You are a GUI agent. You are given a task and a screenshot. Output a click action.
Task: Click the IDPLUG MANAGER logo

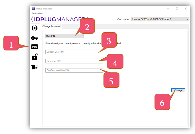click(60, 19)
